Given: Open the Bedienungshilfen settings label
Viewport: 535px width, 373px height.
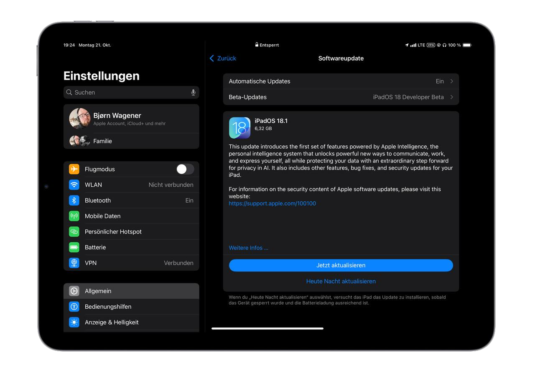Looking at the screenshot, I should (x=108, y=307).
